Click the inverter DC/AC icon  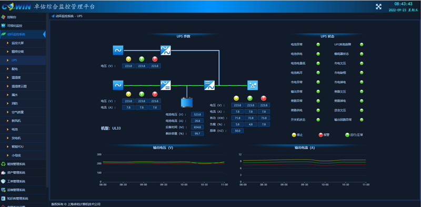click(x=209, y=85)
